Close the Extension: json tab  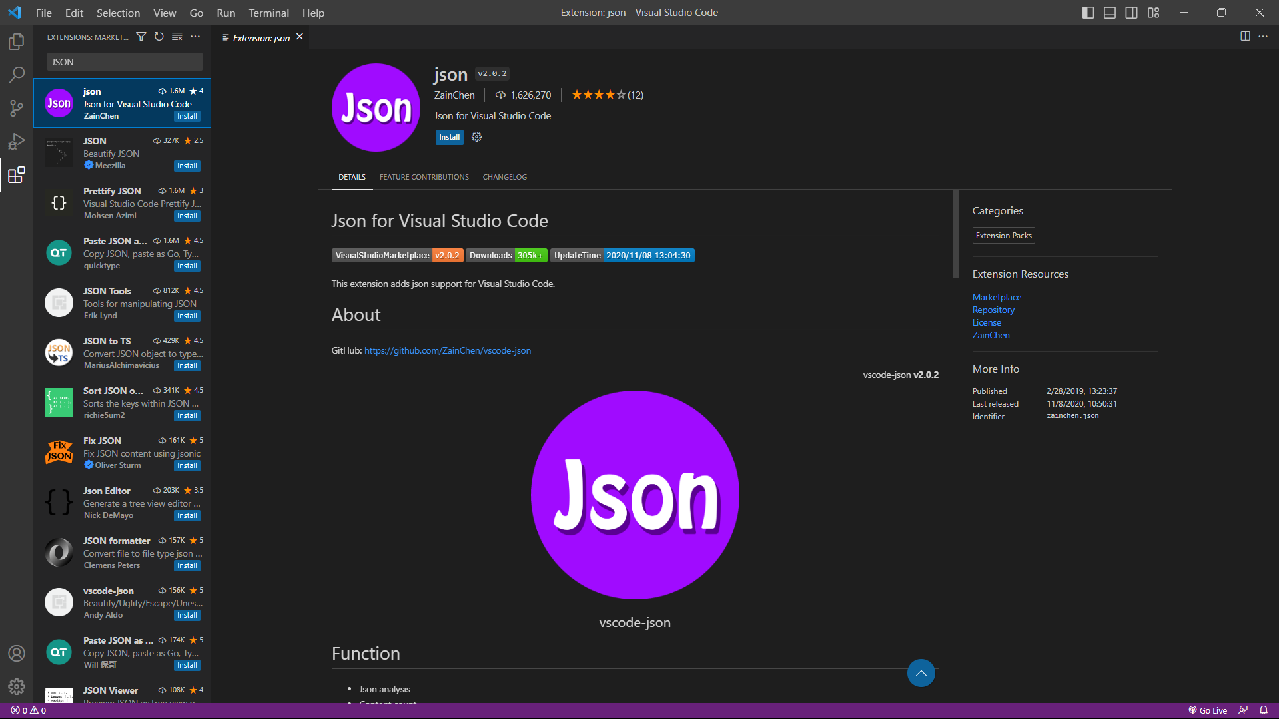point(300,37)
